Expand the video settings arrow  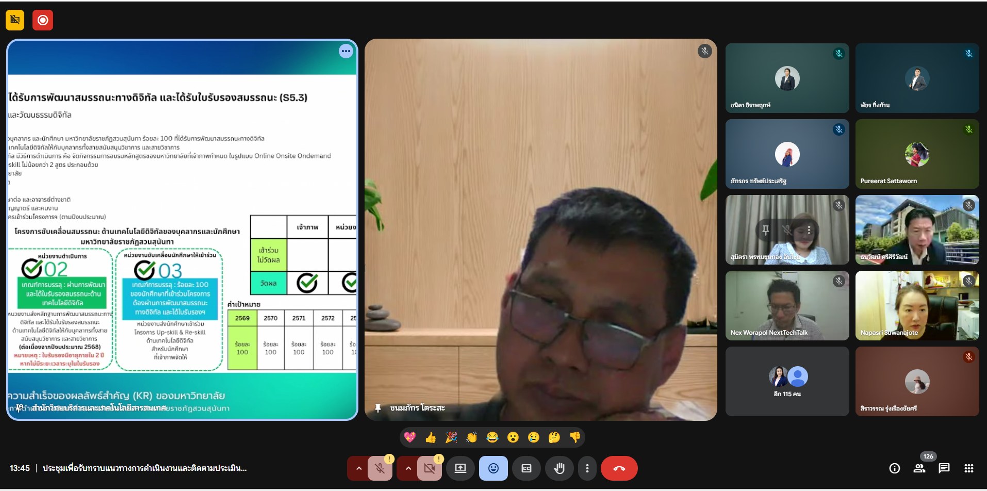tap(408, 468)
